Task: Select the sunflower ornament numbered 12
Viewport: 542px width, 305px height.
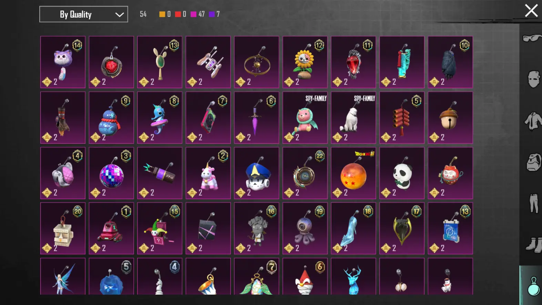Action: (x=305, y=62)
